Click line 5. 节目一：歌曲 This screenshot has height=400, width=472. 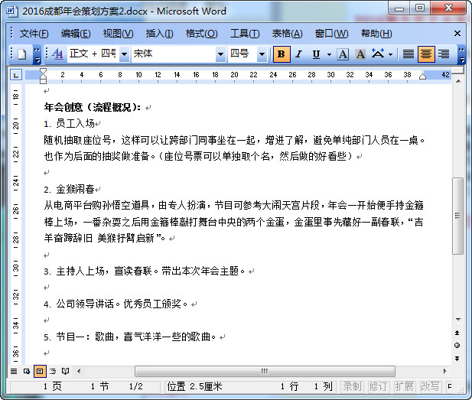pyautogui.click(x=130, y=337)
